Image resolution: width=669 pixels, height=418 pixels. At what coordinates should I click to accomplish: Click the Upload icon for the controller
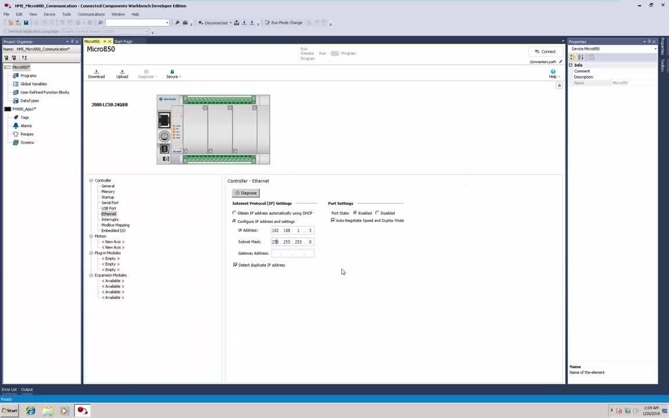pos(122,74)
